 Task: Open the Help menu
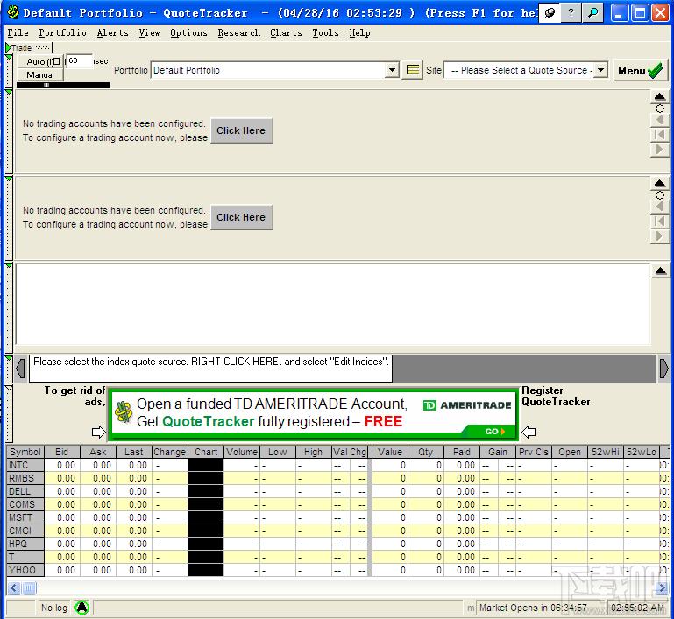tap(359, 32)
